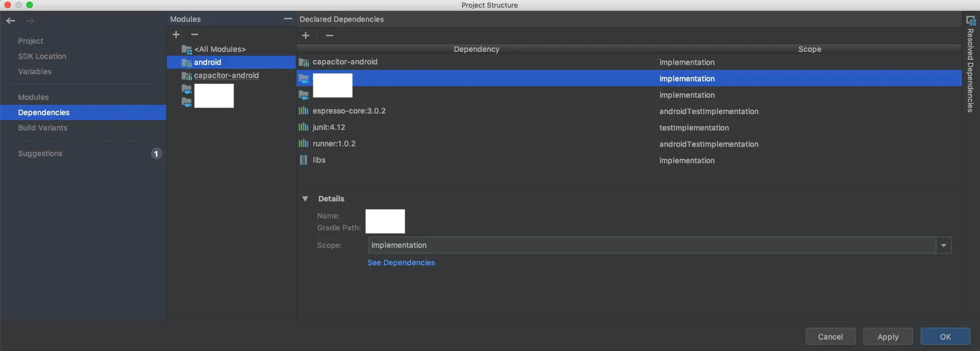Select the capacitor-android dependency row
980x351 pixels.
(x=629, y=62)
